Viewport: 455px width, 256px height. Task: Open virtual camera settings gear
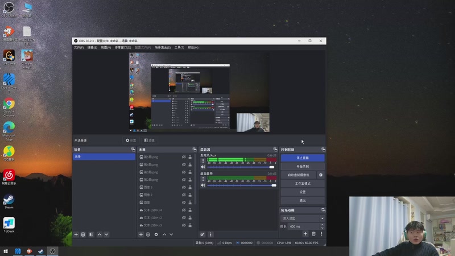[321, 175]
